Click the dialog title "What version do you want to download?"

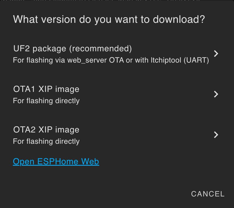tap(109, 19)
